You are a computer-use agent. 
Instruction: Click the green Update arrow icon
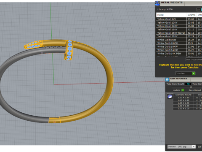point(183,90)
